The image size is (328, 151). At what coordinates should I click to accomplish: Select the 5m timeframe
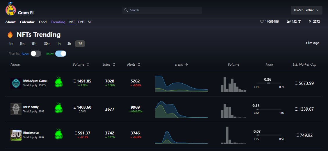(22, 44)
